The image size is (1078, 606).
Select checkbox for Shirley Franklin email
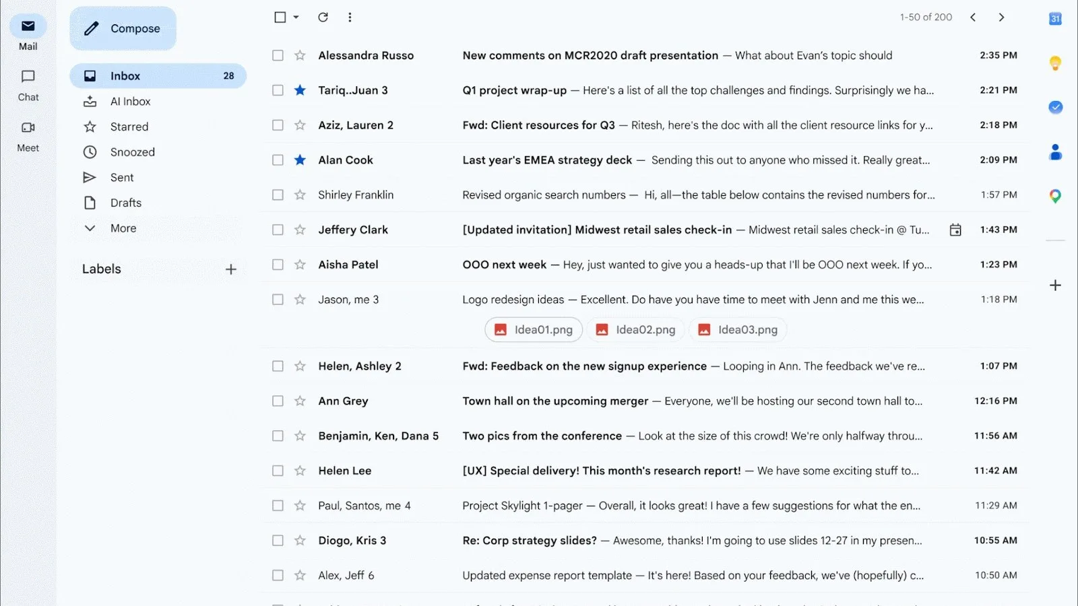pyautogui.click(x=278, y=195)
